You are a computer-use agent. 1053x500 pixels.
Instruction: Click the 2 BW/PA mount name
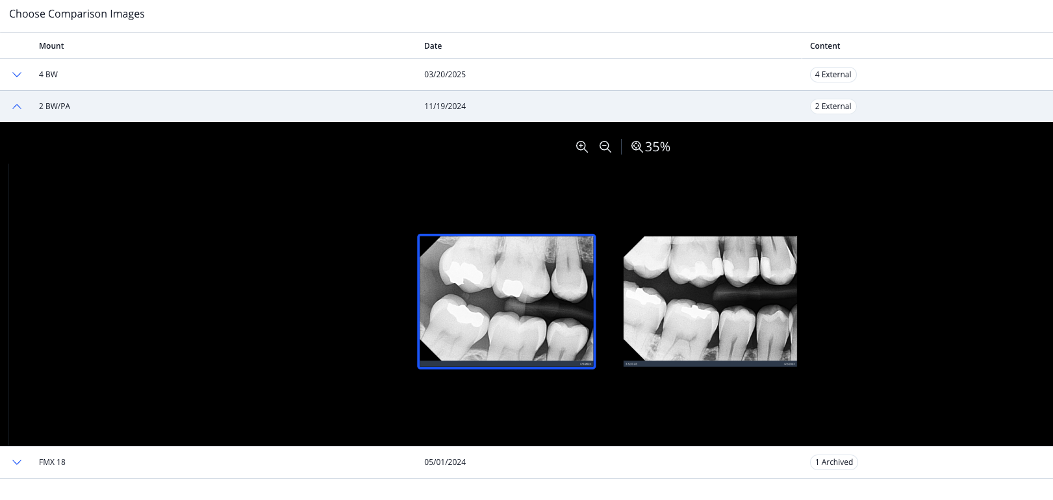click(55, 106)
